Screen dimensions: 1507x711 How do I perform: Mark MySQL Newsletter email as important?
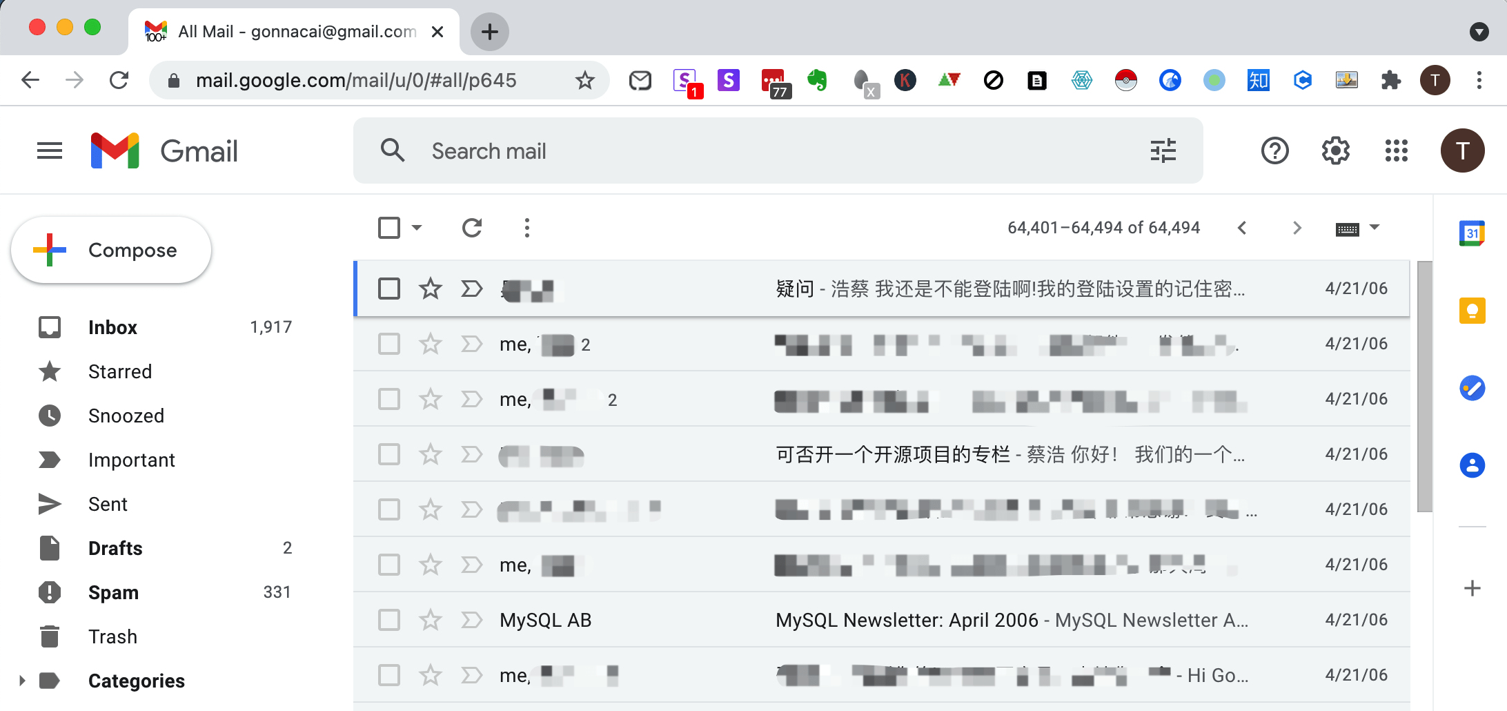point(472,620)
